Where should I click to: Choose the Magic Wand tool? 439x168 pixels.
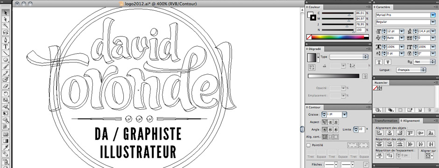(6, 26)
